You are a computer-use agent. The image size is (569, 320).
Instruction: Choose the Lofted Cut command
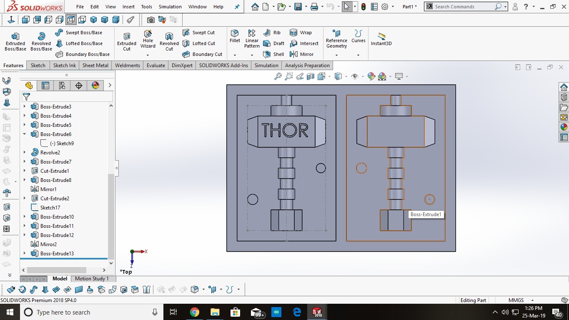point(199,43)
